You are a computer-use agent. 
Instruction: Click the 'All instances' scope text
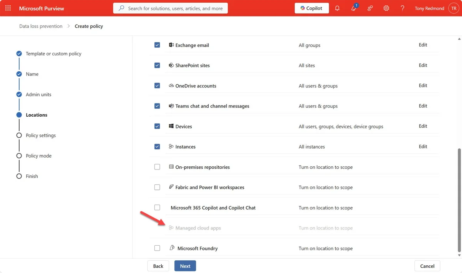312,147
